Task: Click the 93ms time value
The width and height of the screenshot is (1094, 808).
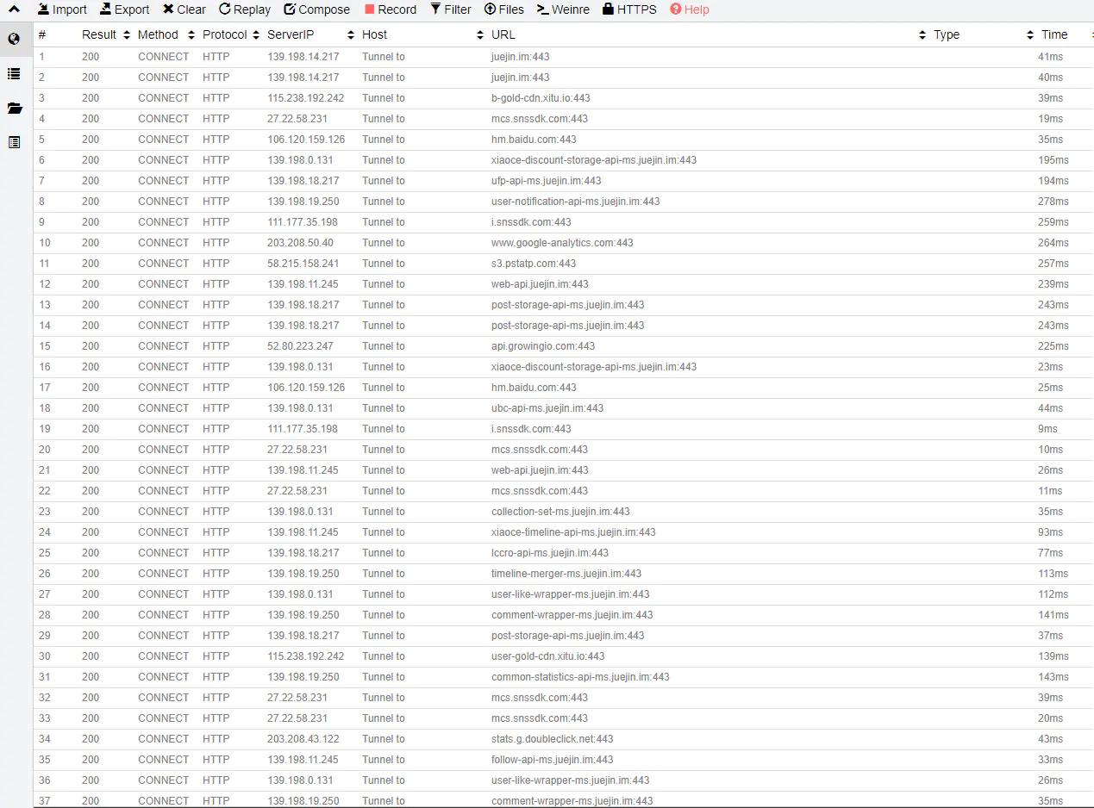Action: (x=1051, y=532)
